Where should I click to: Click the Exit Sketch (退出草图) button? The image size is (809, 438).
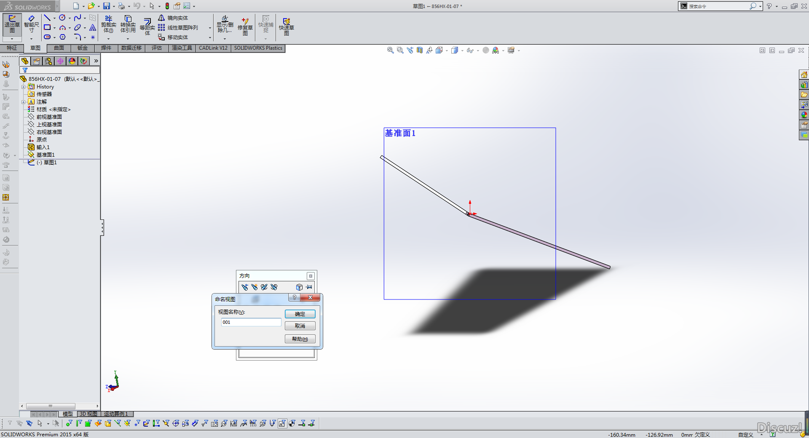click(12, 24)
